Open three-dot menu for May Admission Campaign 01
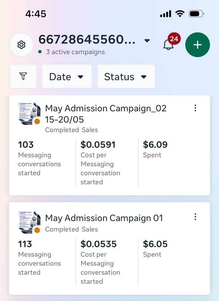The height and width of the screenshot is (301, 219). click(195, 217)
